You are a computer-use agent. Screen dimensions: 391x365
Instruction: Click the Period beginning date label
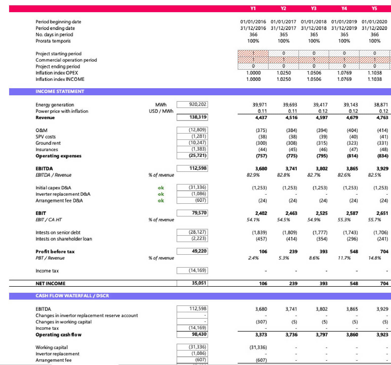pos(58,22)
